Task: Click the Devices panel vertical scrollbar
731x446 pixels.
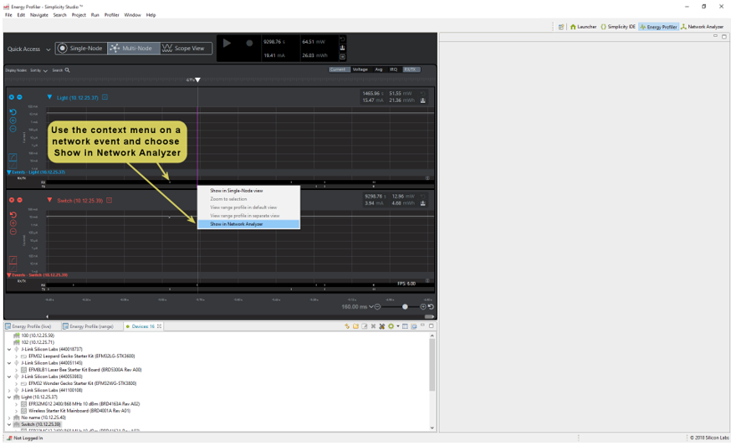Action: (432, 365)
